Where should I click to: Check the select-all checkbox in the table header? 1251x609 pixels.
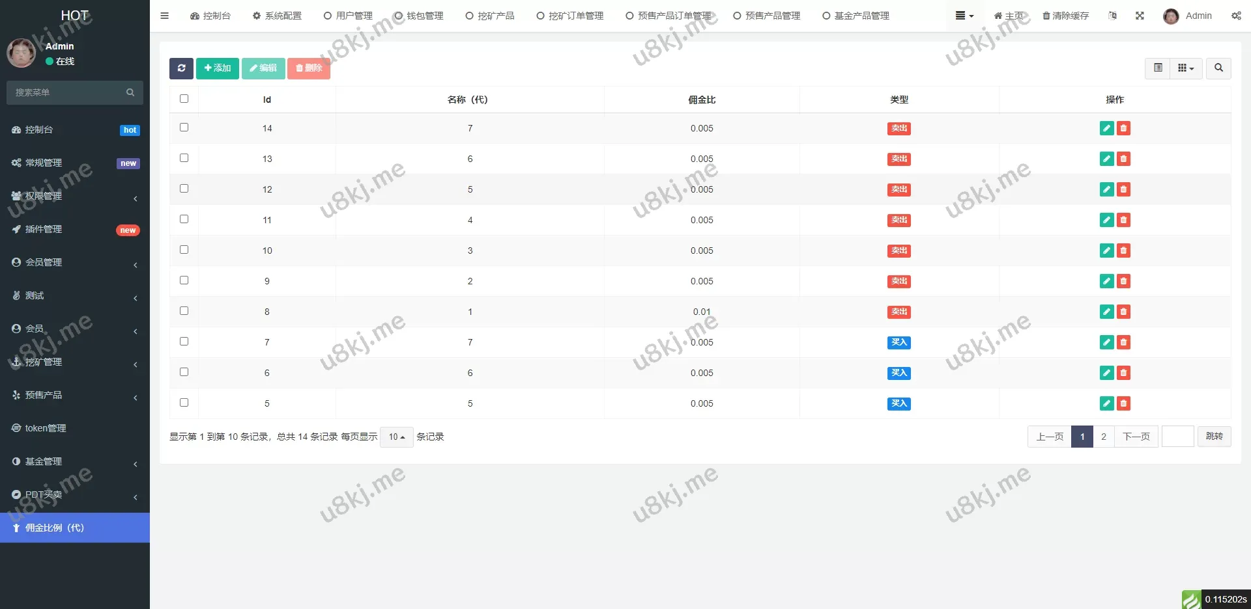pyautogui.click(x=184, y=98)
